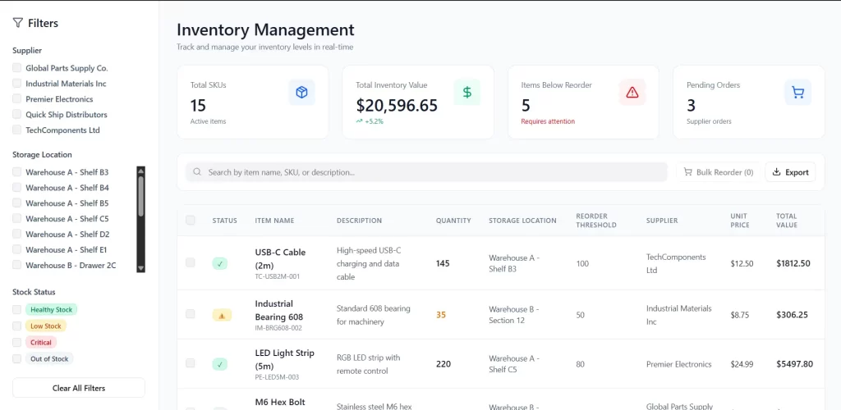Click the Pending Orders shopping cart icon
The image size is (841, 410).
click(x=797, y=93)
